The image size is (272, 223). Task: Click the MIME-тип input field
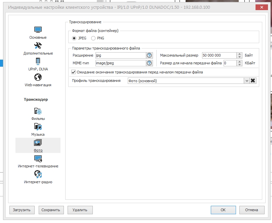[x=120, y=63]
